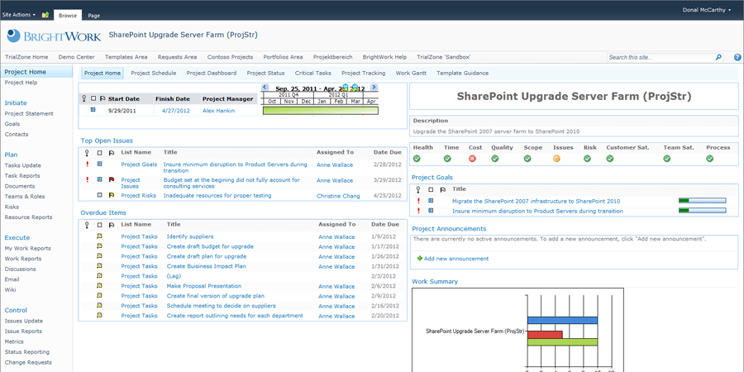Open the blue help question-mark icon

737,57
